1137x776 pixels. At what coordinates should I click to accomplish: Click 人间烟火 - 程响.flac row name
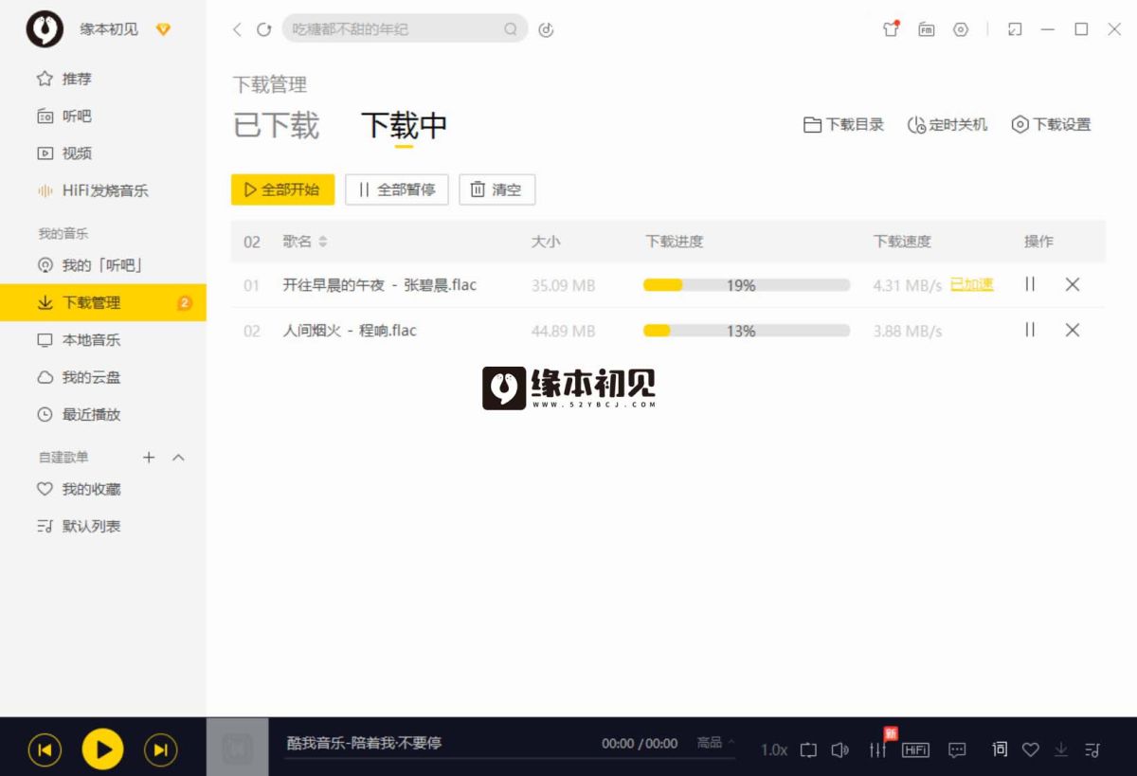tap(350, 331)
